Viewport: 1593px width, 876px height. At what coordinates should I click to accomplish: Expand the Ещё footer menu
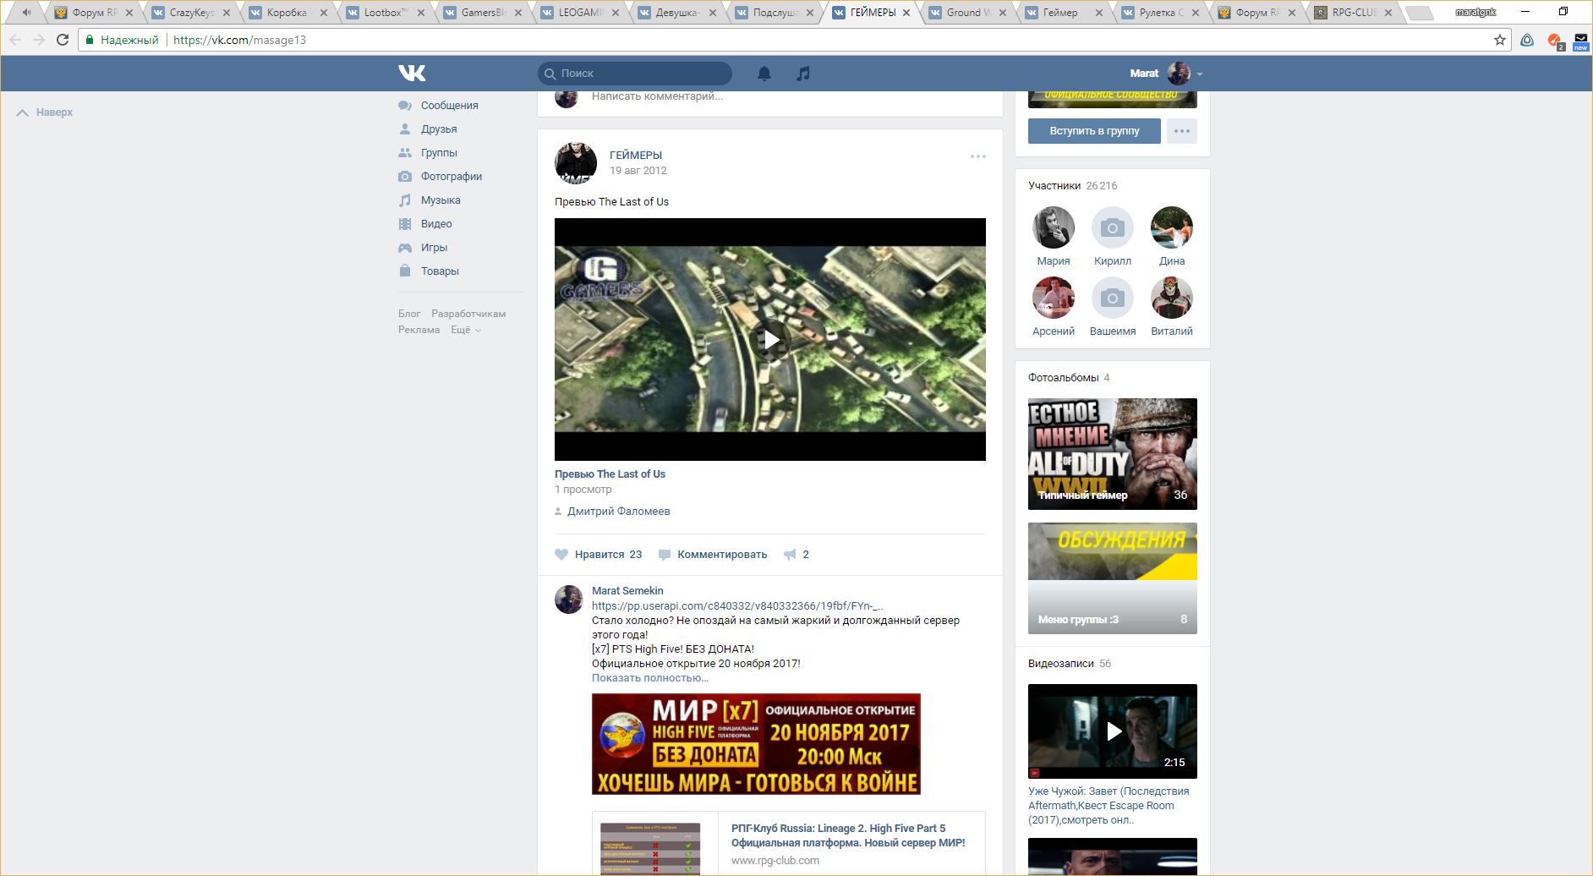click(x=466, y=330)
